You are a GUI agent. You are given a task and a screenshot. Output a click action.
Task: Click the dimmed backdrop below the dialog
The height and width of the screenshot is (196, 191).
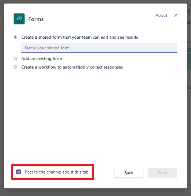coord(95,192)
